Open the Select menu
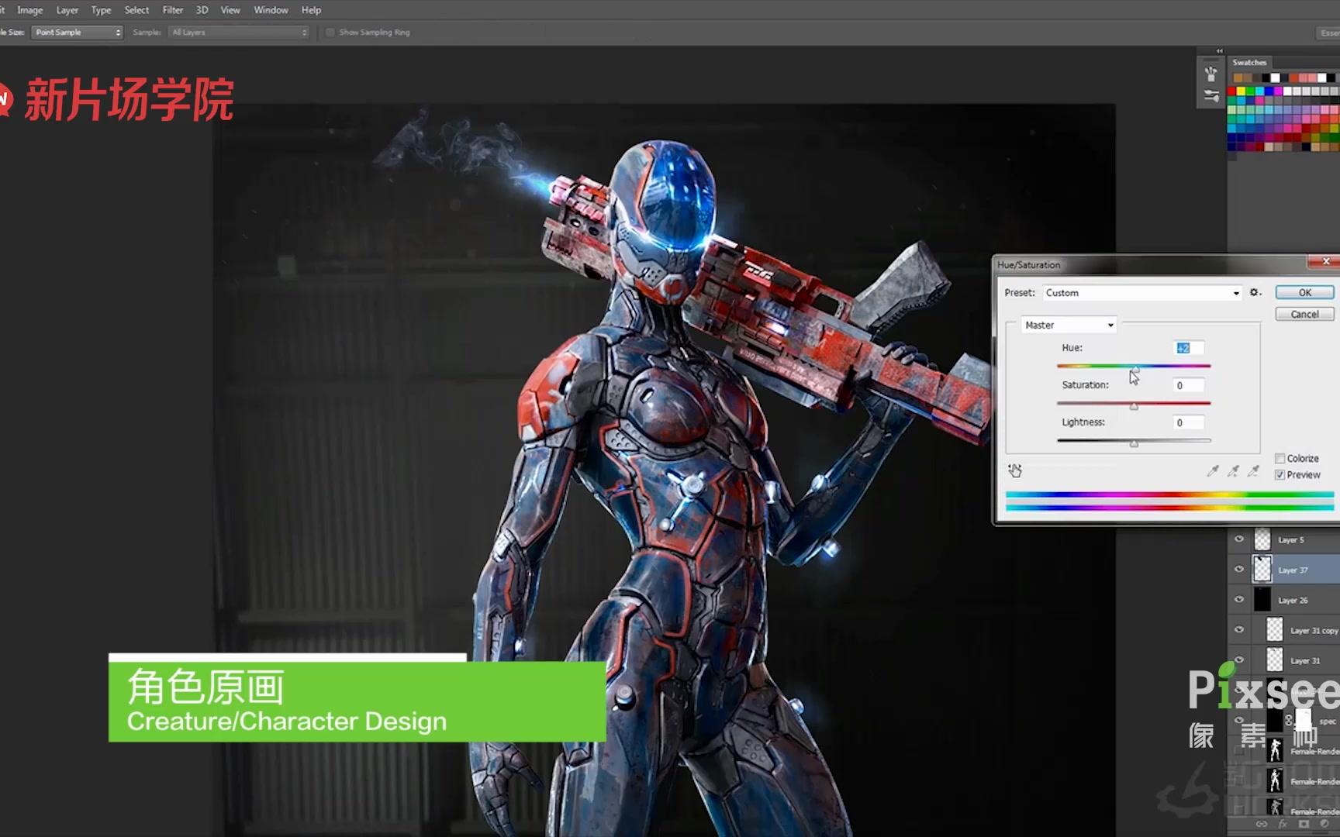 136,10
